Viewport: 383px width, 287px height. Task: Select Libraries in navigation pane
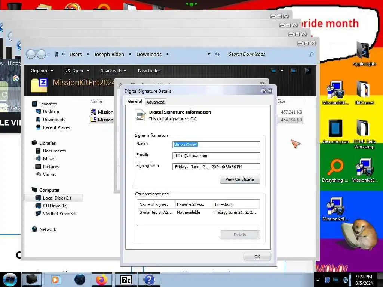coord(48,143)
